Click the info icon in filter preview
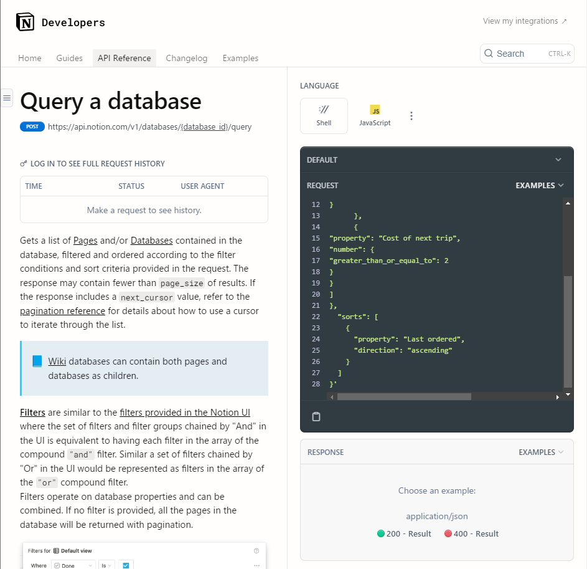 point(255,551)
